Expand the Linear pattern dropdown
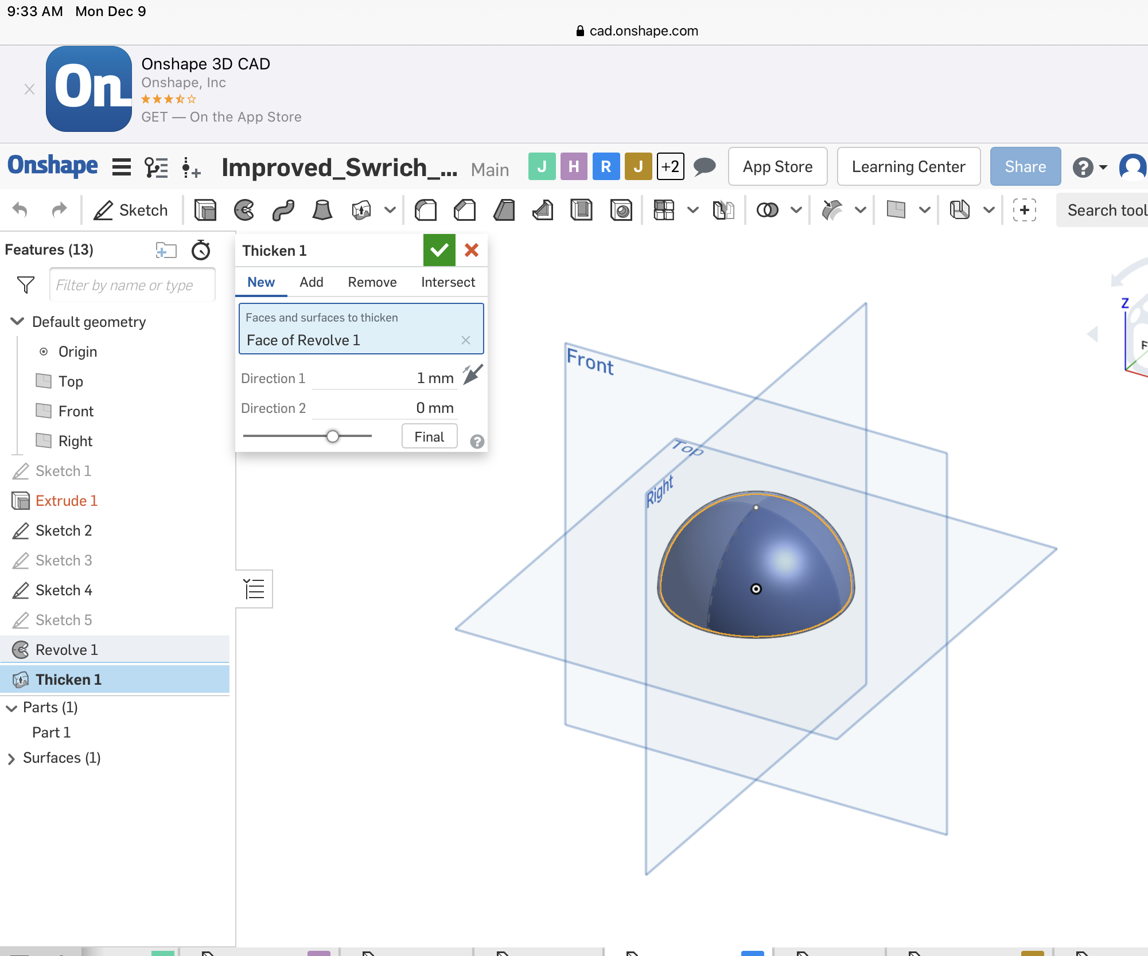Image resolution: width=1148 pixels, height=956 pixels. 693,210
